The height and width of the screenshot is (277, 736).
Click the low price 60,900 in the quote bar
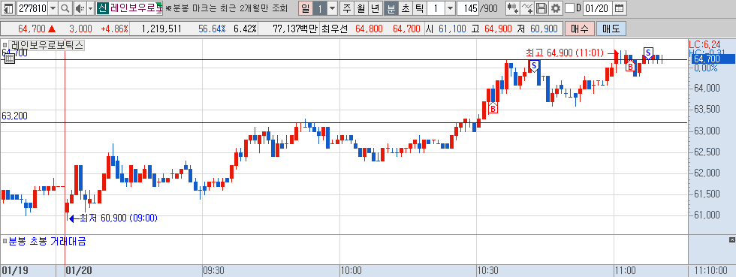pyautogui.click(x=544, y=29)
